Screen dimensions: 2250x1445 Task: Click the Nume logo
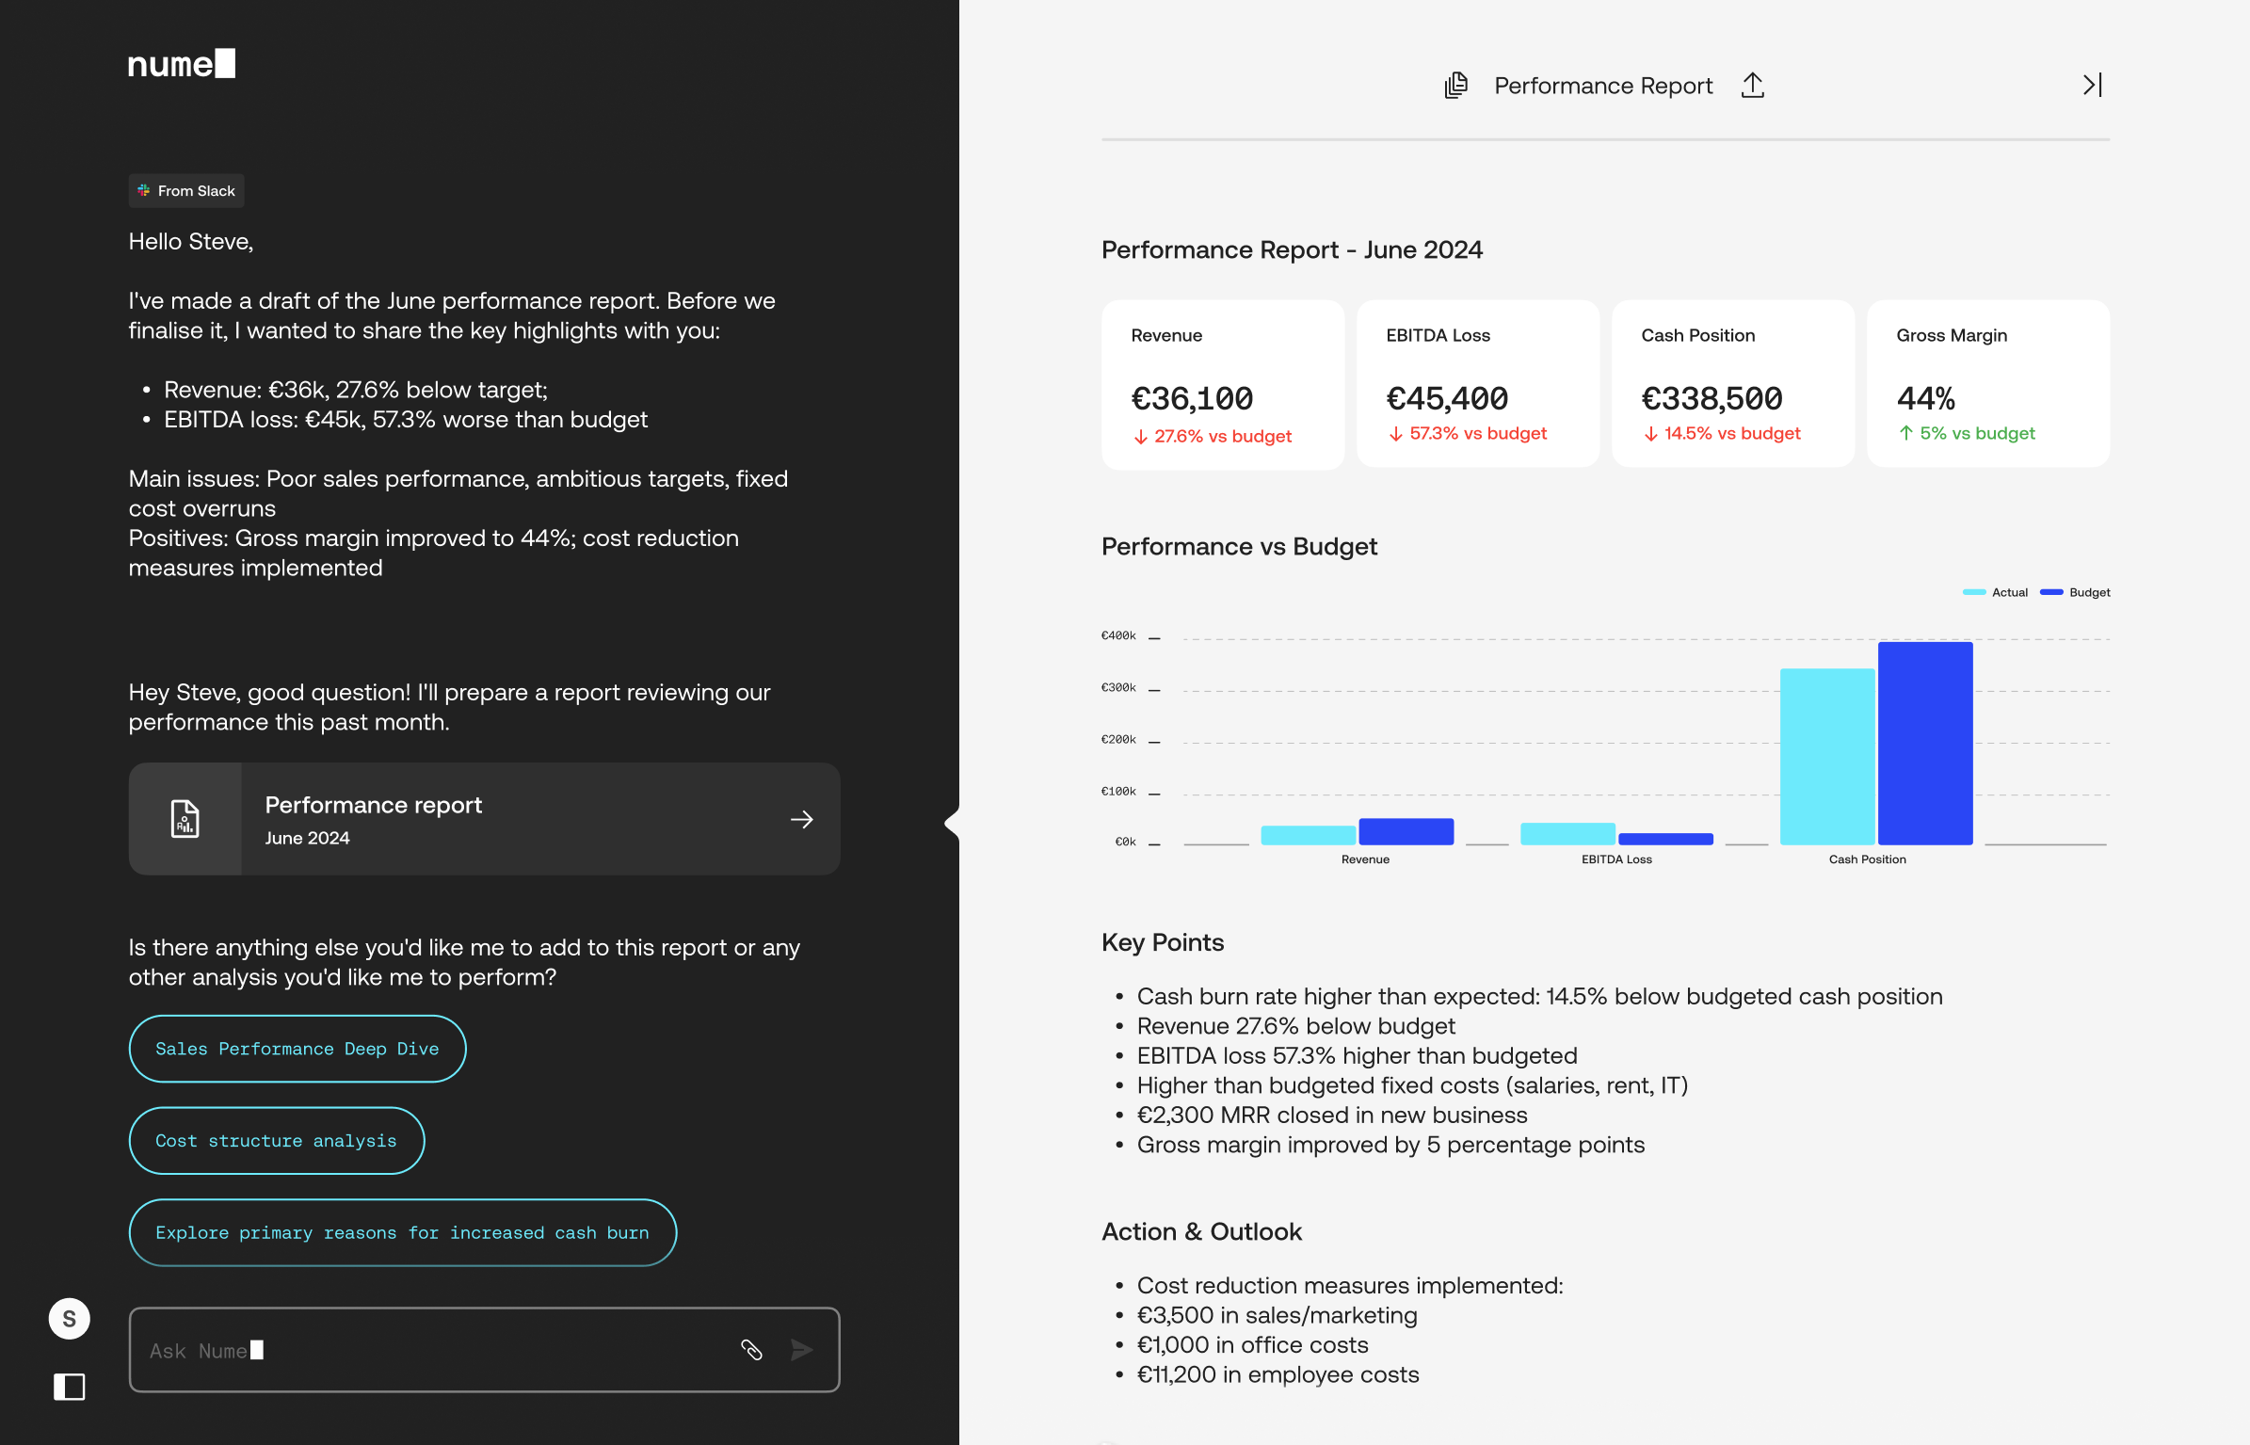(180, 63)
